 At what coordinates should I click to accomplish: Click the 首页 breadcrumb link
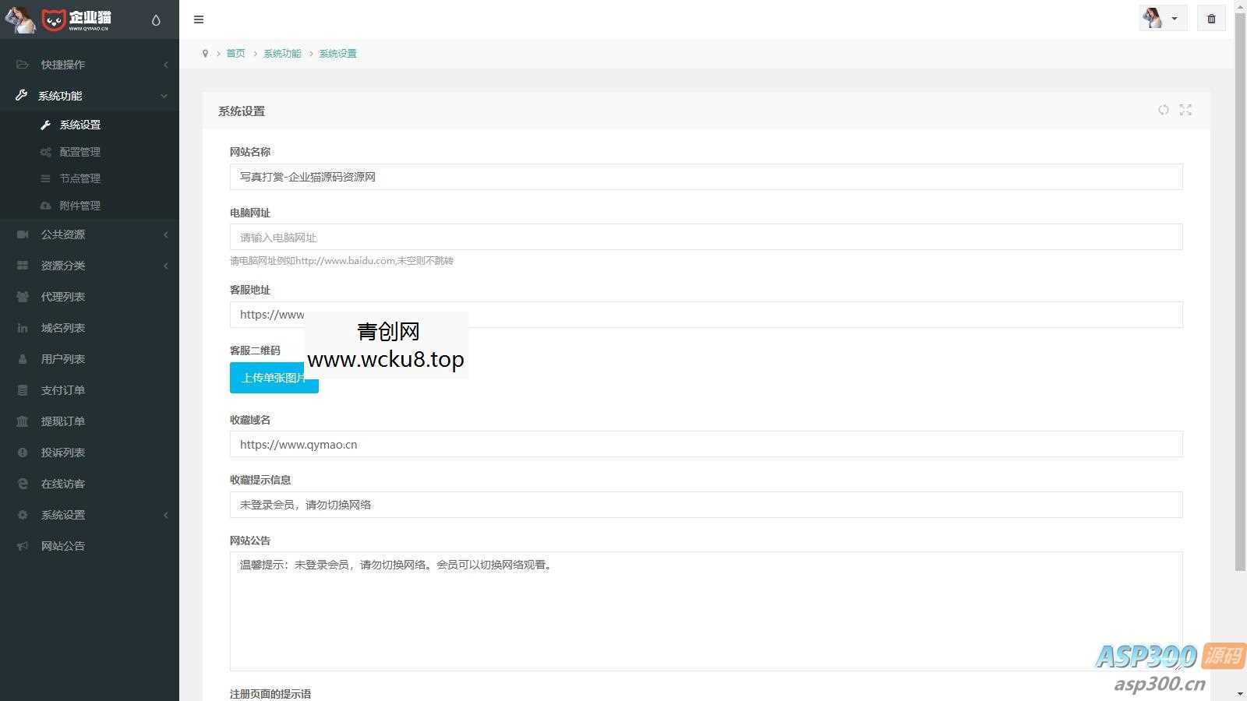(235, 54)
